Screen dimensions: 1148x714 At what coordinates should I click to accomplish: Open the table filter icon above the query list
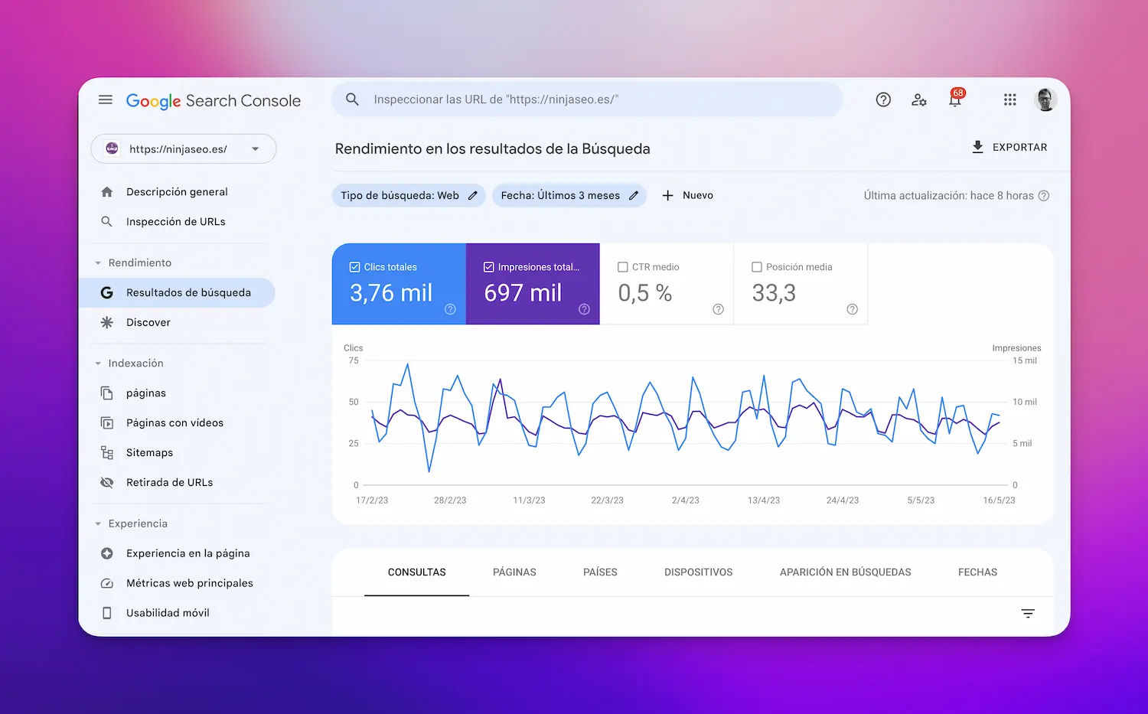pyautogui.click(x=1028, y=613)
